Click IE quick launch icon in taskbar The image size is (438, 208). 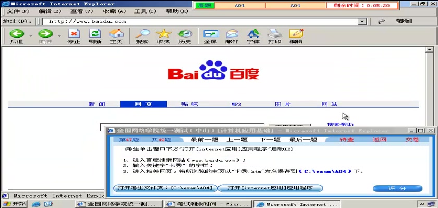coord(36,204)
